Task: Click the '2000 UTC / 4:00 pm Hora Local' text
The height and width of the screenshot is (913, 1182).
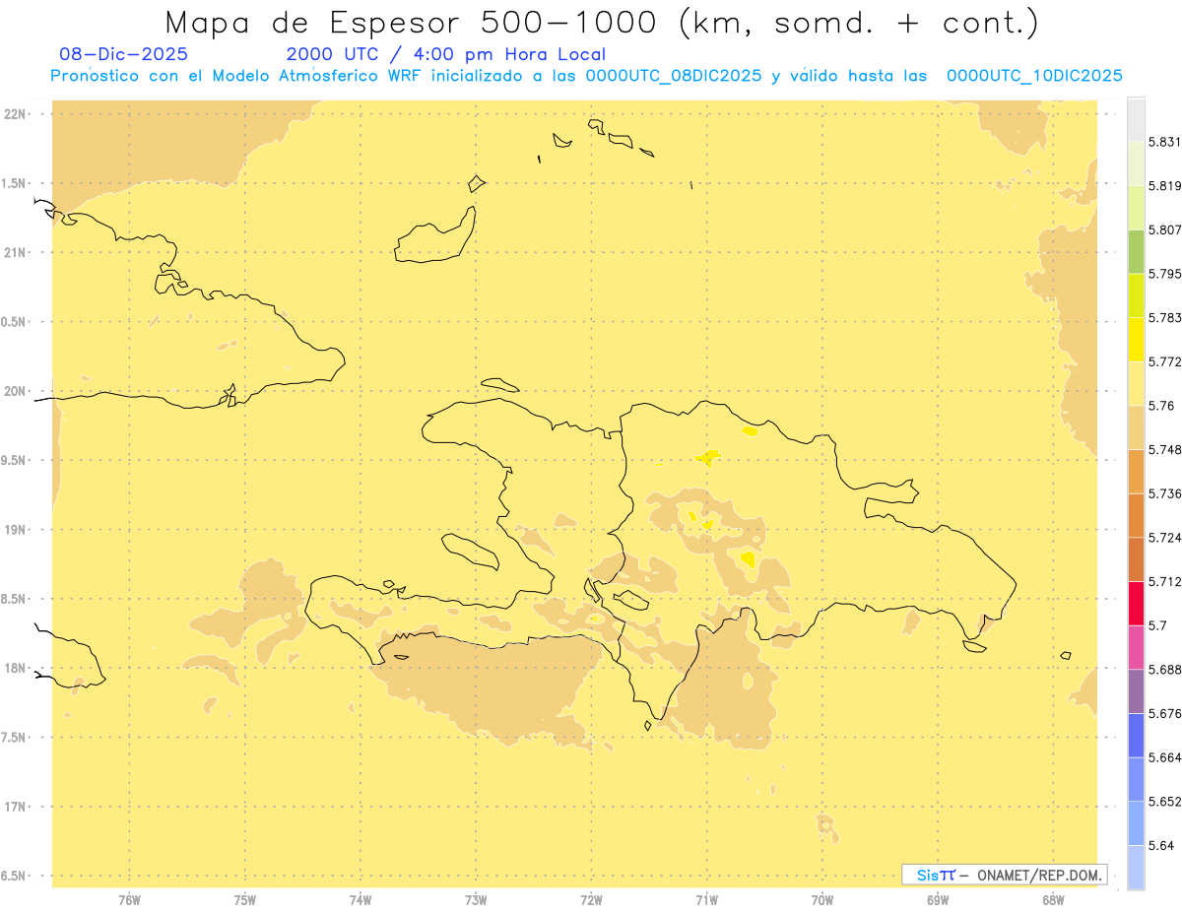Action: (x=445, y=54)
